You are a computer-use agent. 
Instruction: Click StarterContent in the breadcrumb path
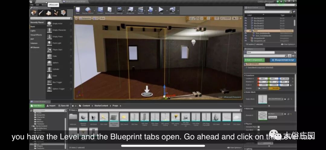pos(101,106)
